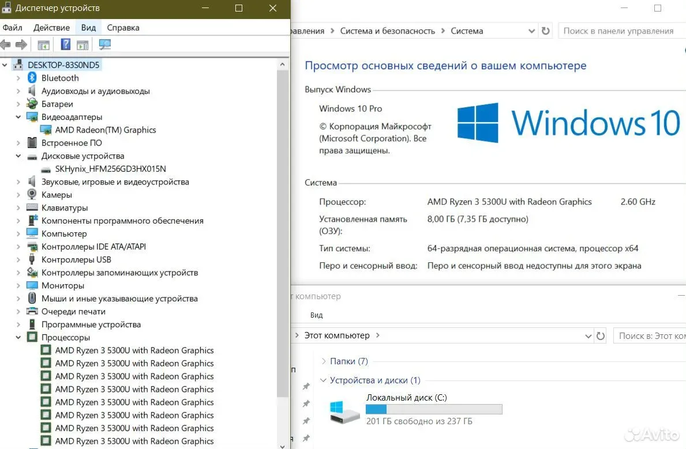Click the Система breadcrumb
This screenshot has height=449, width=686.
(467, 31)
